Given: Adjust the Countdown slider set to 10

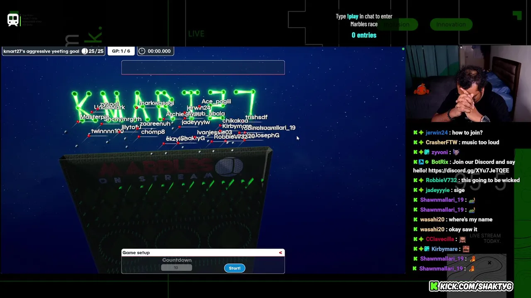Looking at the screenshot, I should coord(176,268).
